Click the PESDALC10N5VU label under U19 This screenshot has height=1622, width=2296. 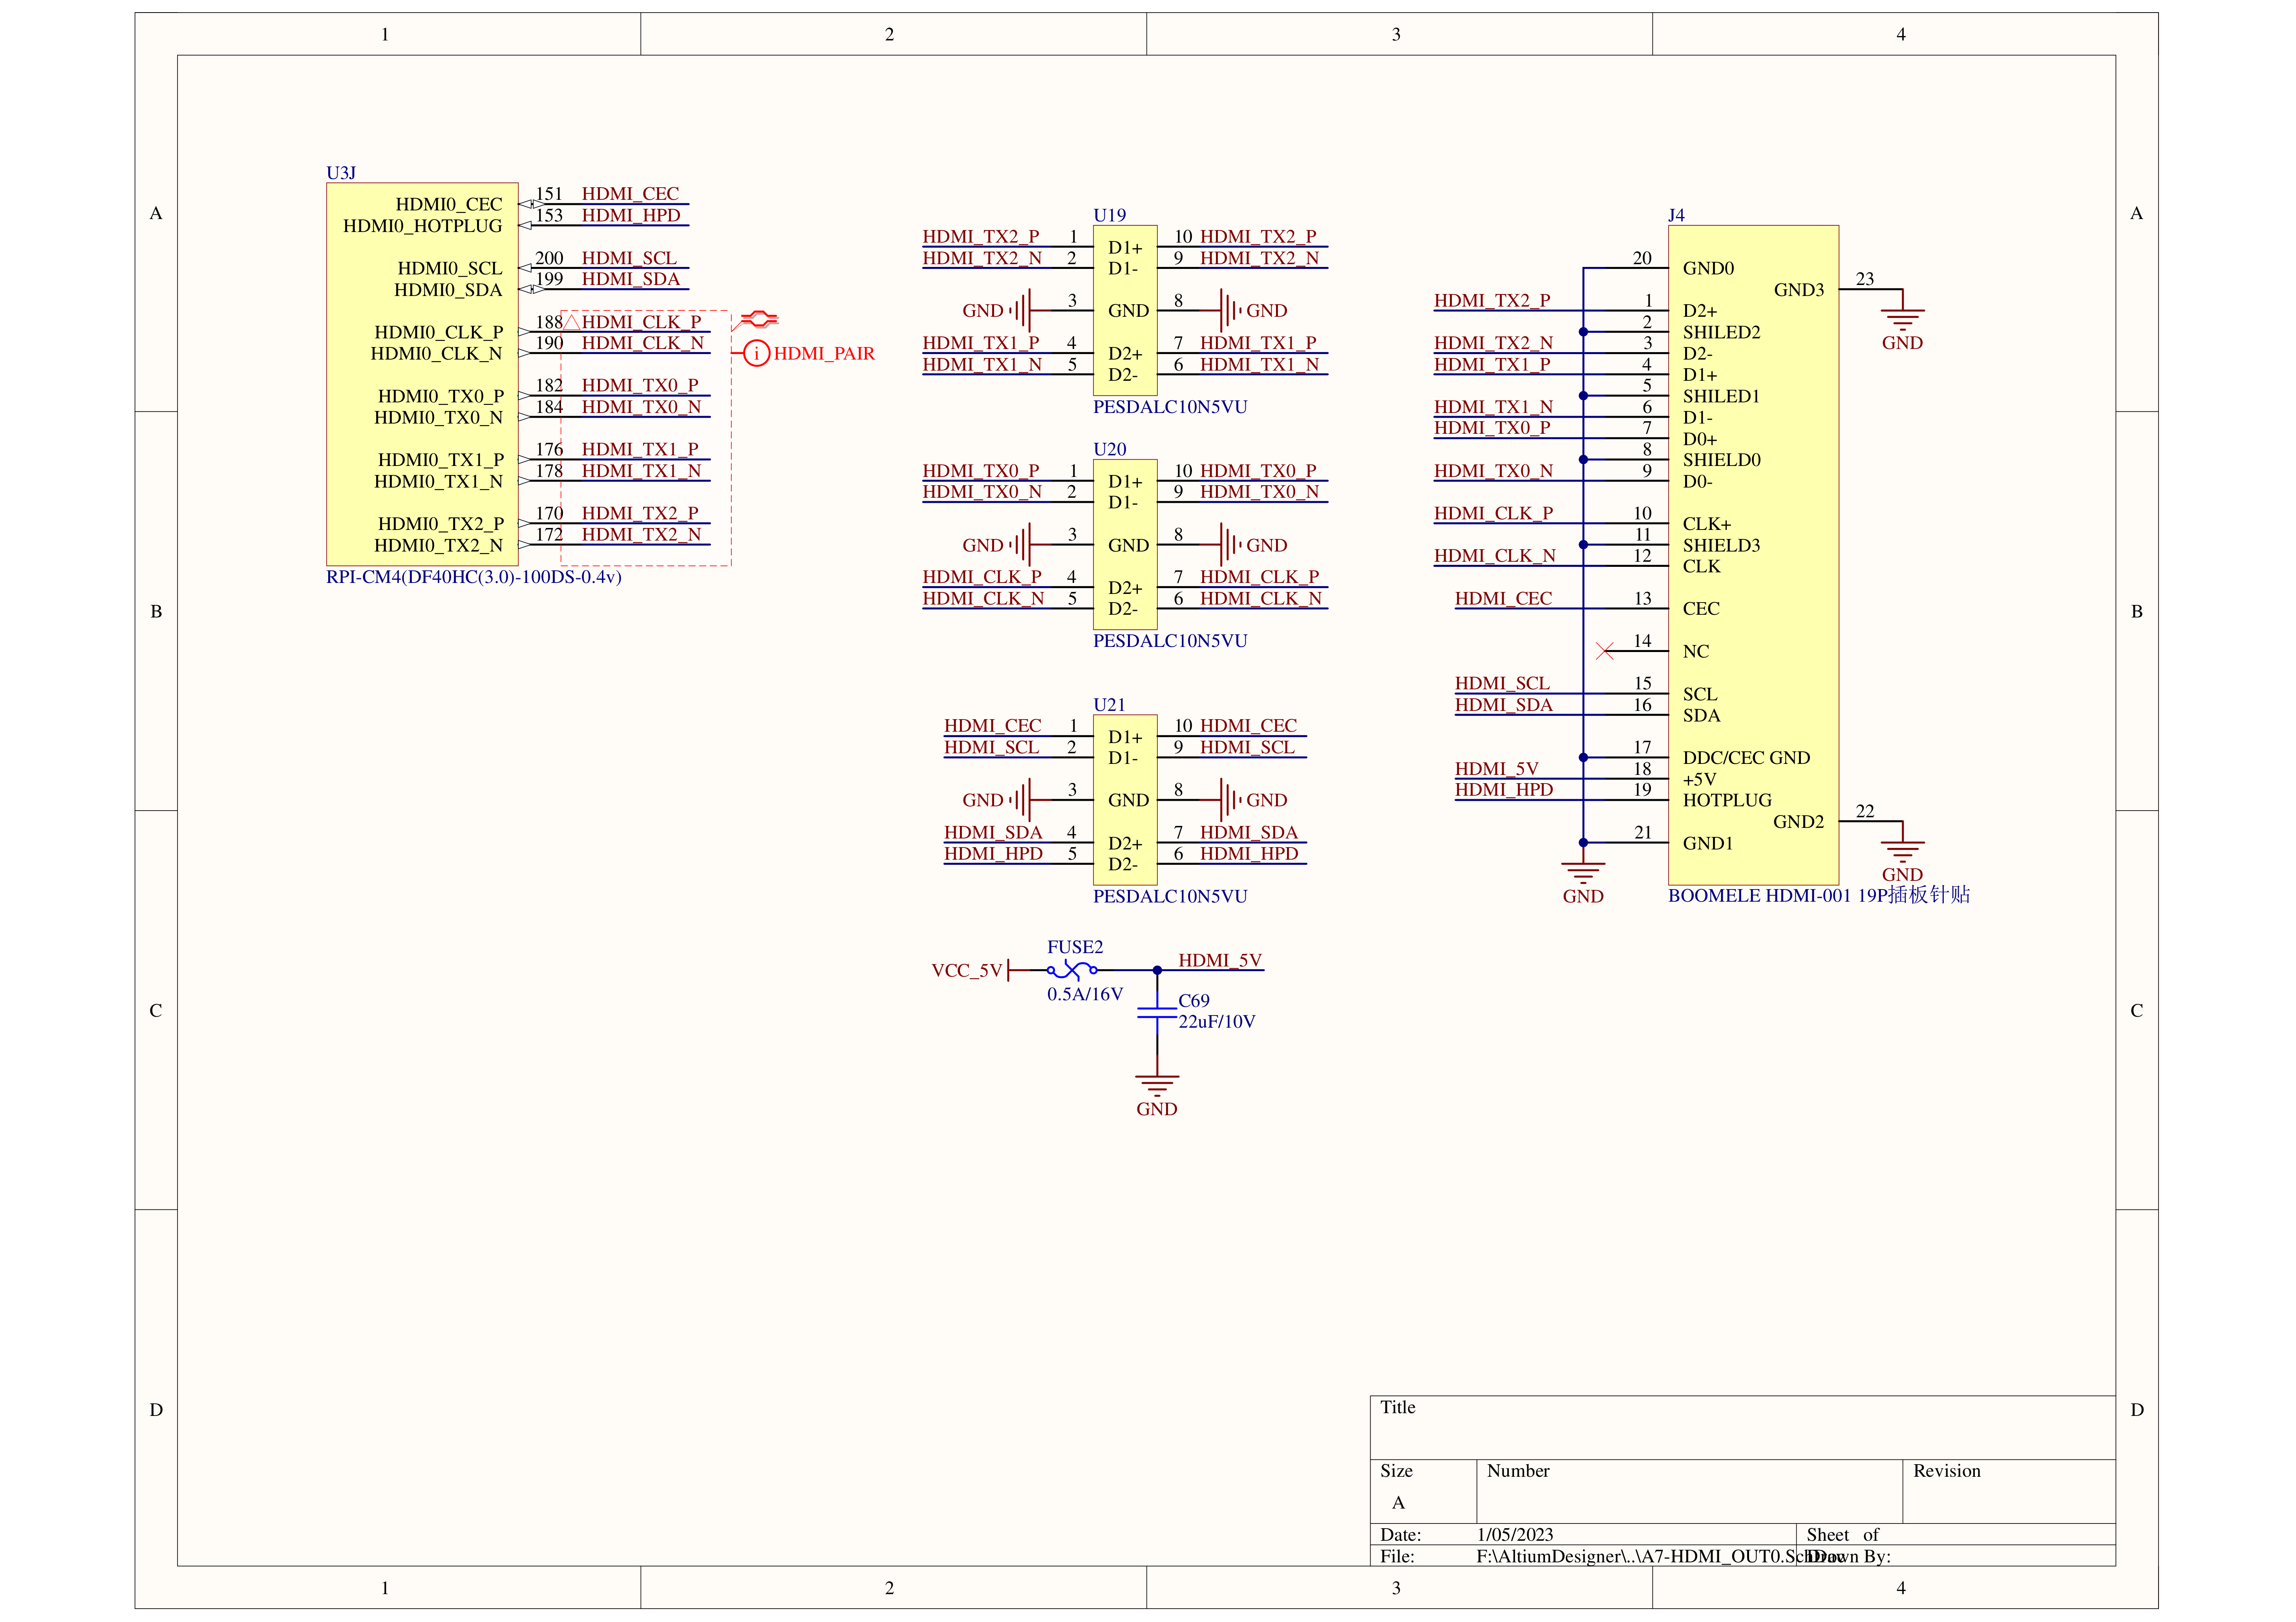coord(1170,407)
